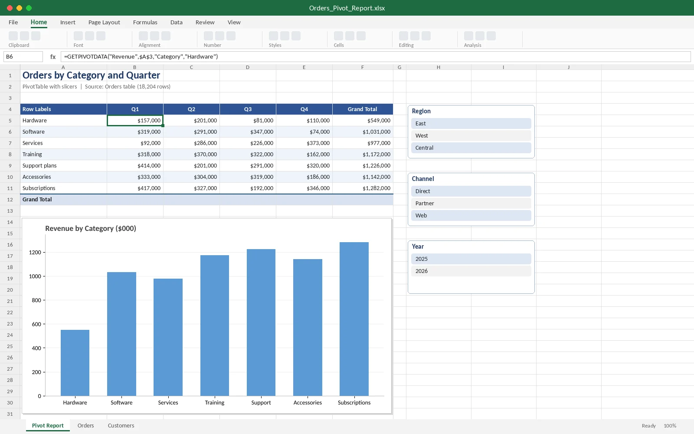Select the Hardware bar in the chart
Image resolution: width=694 pixels, height=434 pixels.
tap(75, 363)
